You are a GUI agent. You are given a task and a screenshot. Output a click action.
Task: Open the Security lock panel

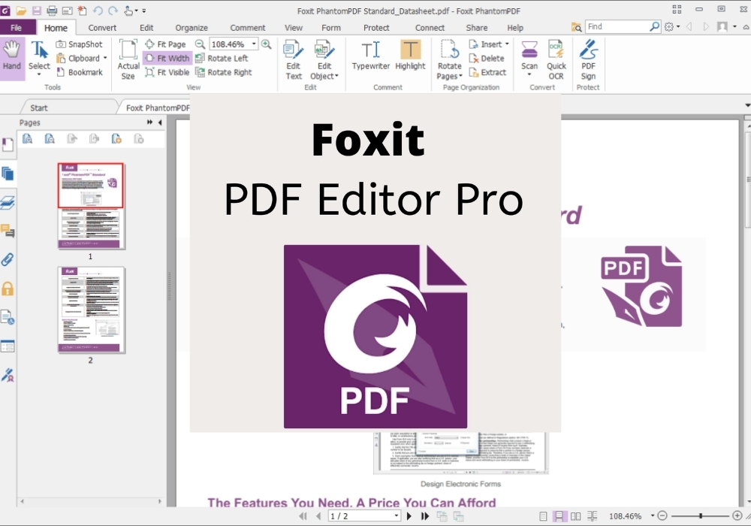[8, 289]
